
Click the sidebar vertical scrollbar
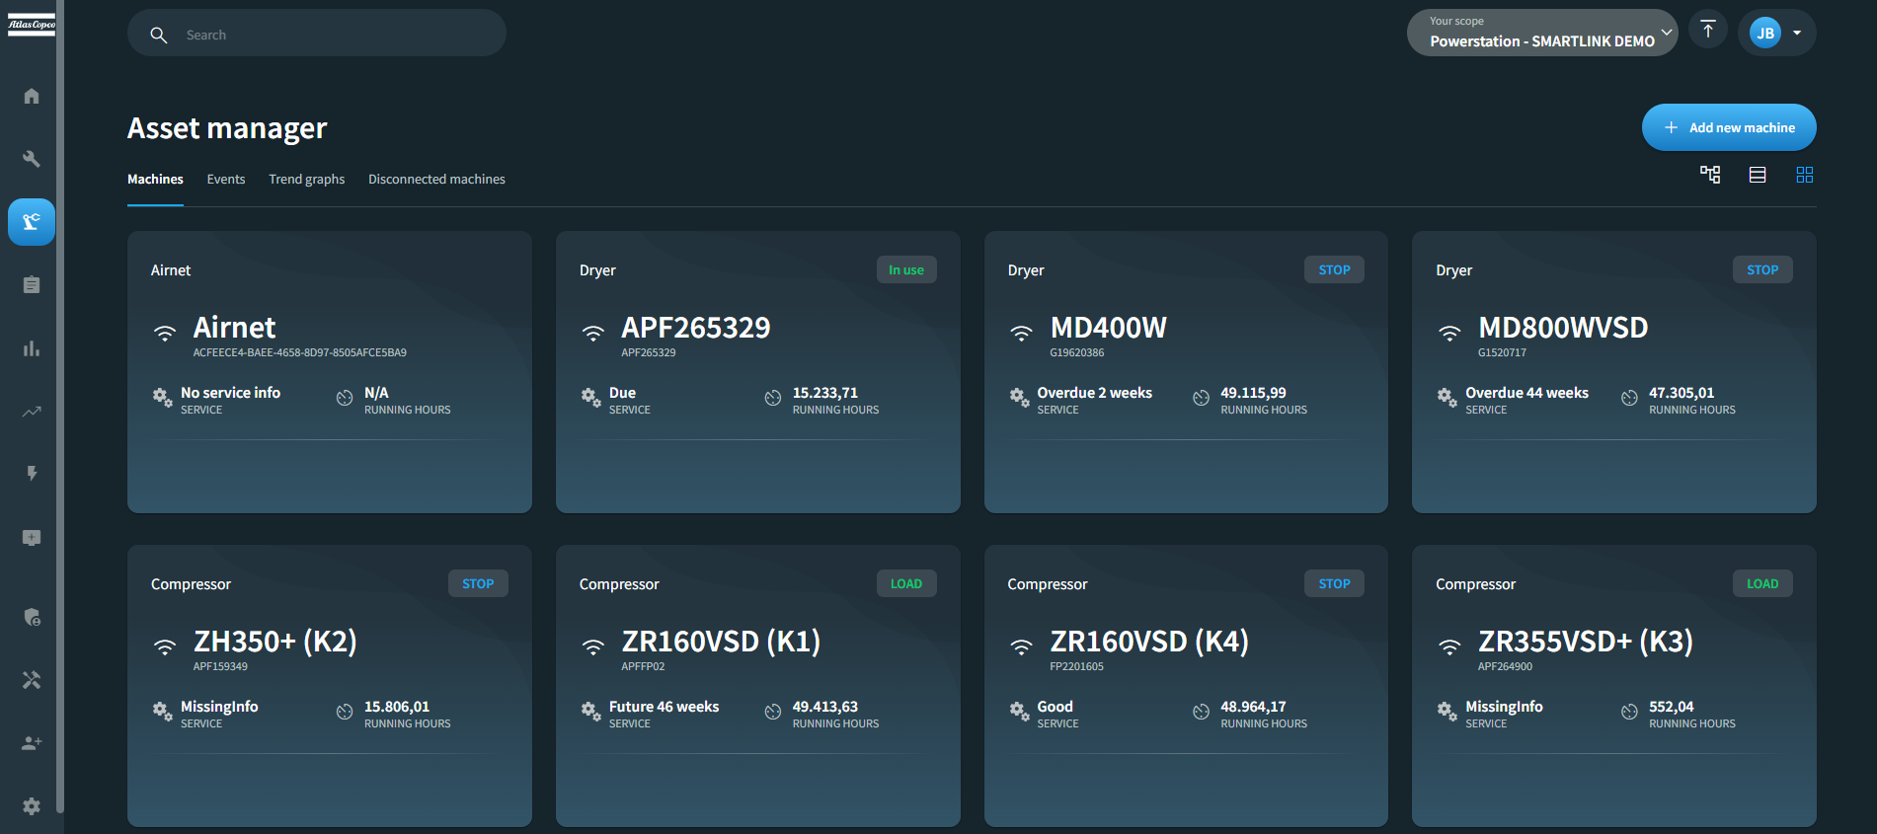(60, 405)
